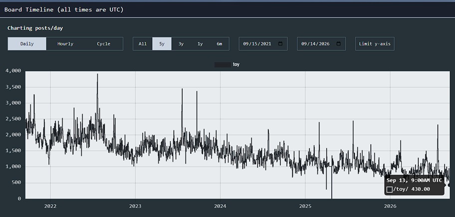
Task: Switch chart to Cycle view
Action: (x=104, y=44)
